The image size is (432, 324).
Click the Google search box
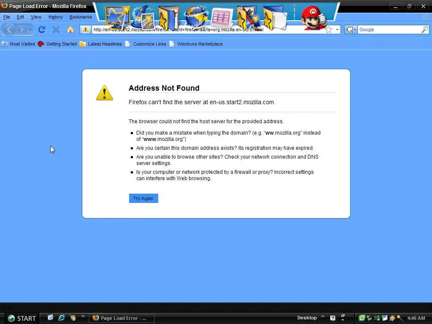(x=389, y=30)
